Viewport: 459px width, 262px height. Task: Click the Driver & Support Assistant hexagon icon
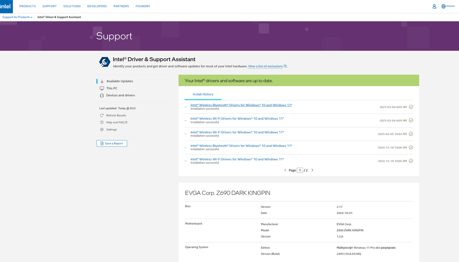click(x=105, y=62)
